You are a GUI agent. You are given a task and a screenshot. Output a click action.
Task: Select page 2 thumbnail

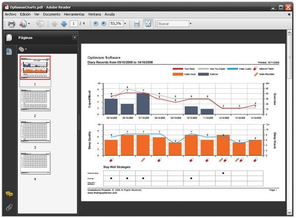point(35,100)
